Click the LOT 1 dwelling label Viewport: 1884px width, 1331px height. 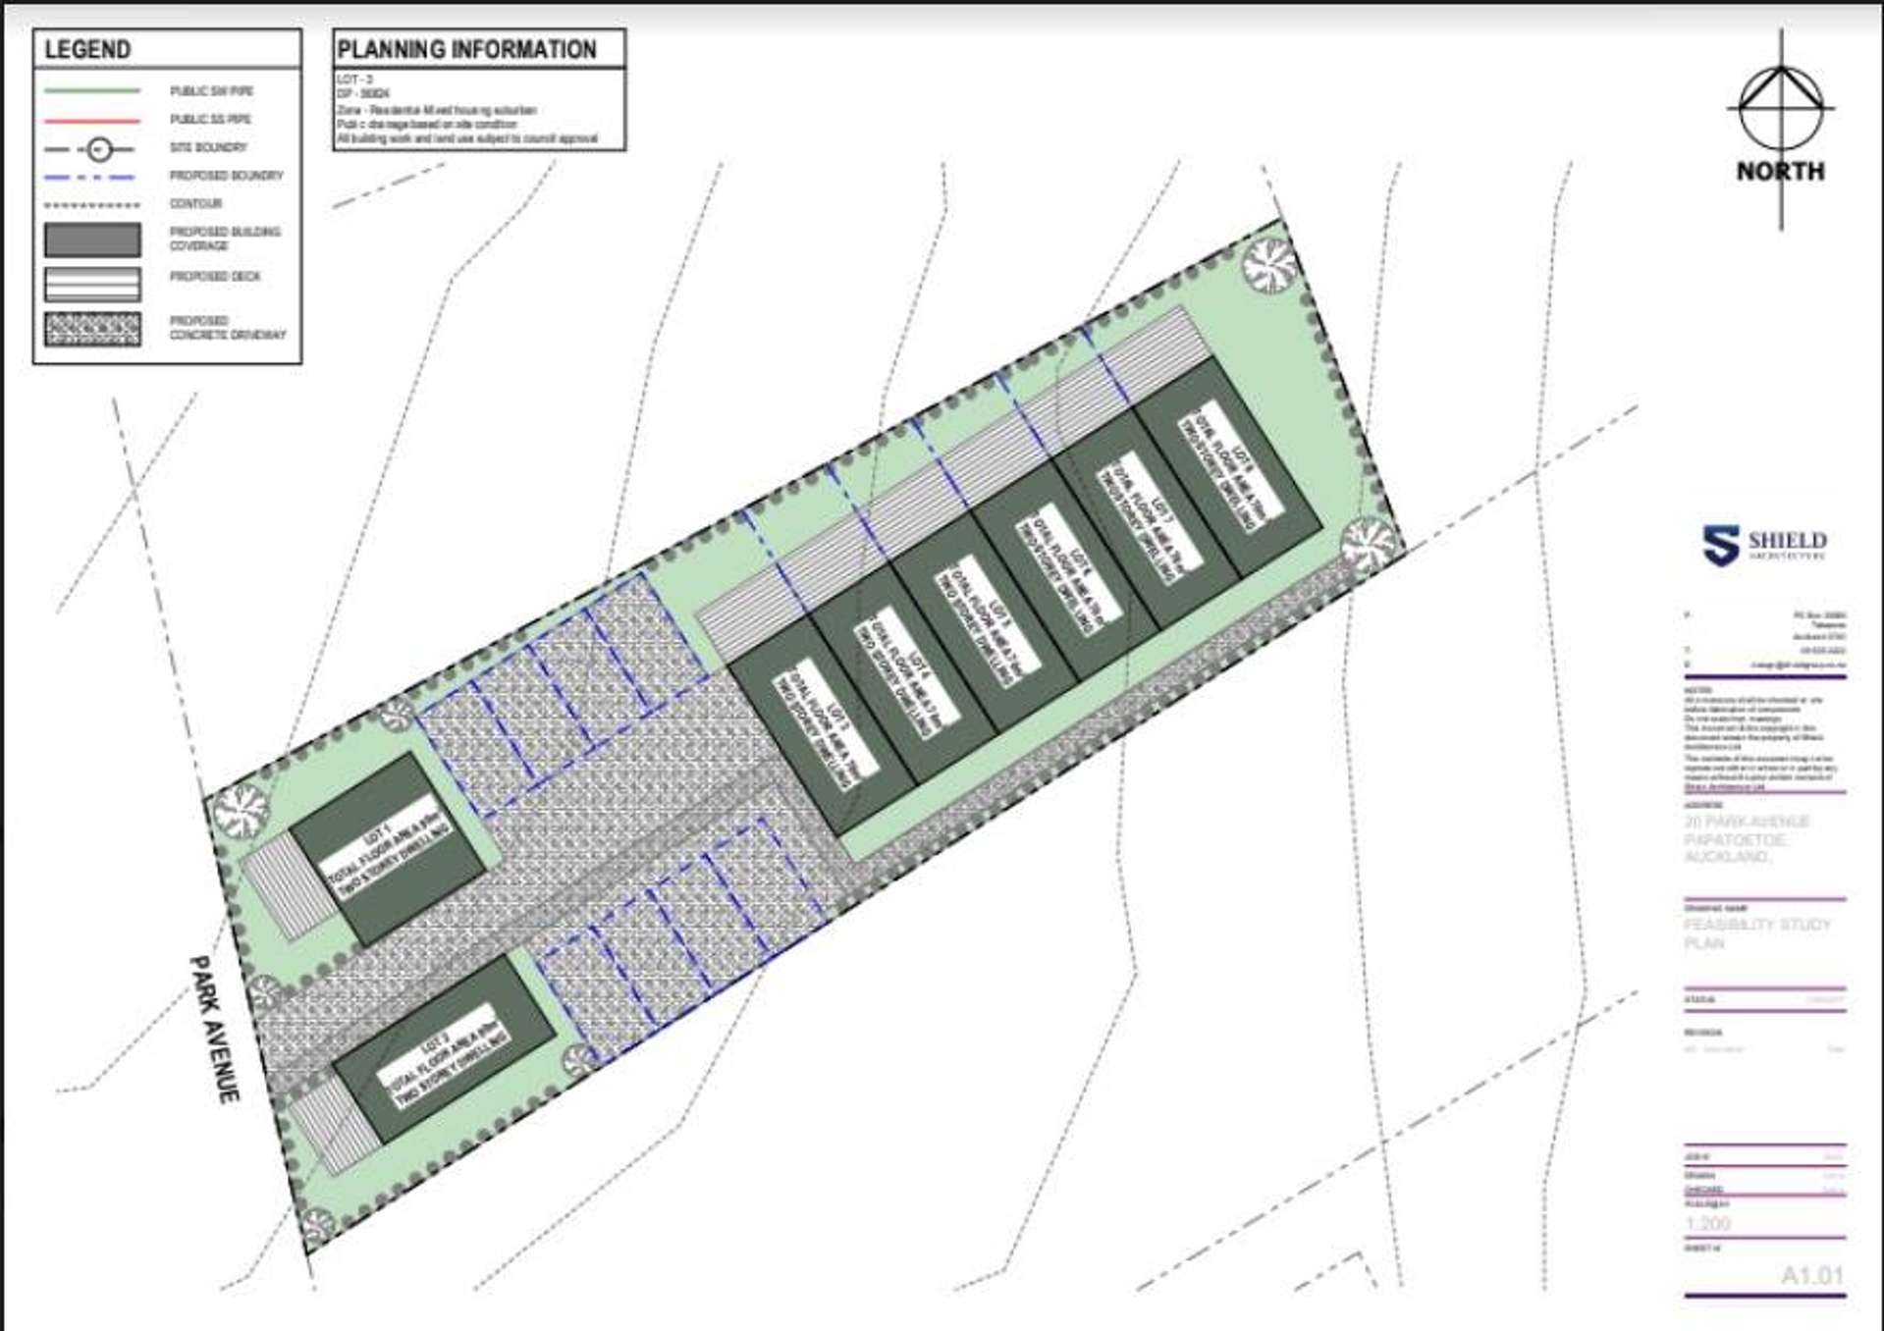[x=391, y=850]
